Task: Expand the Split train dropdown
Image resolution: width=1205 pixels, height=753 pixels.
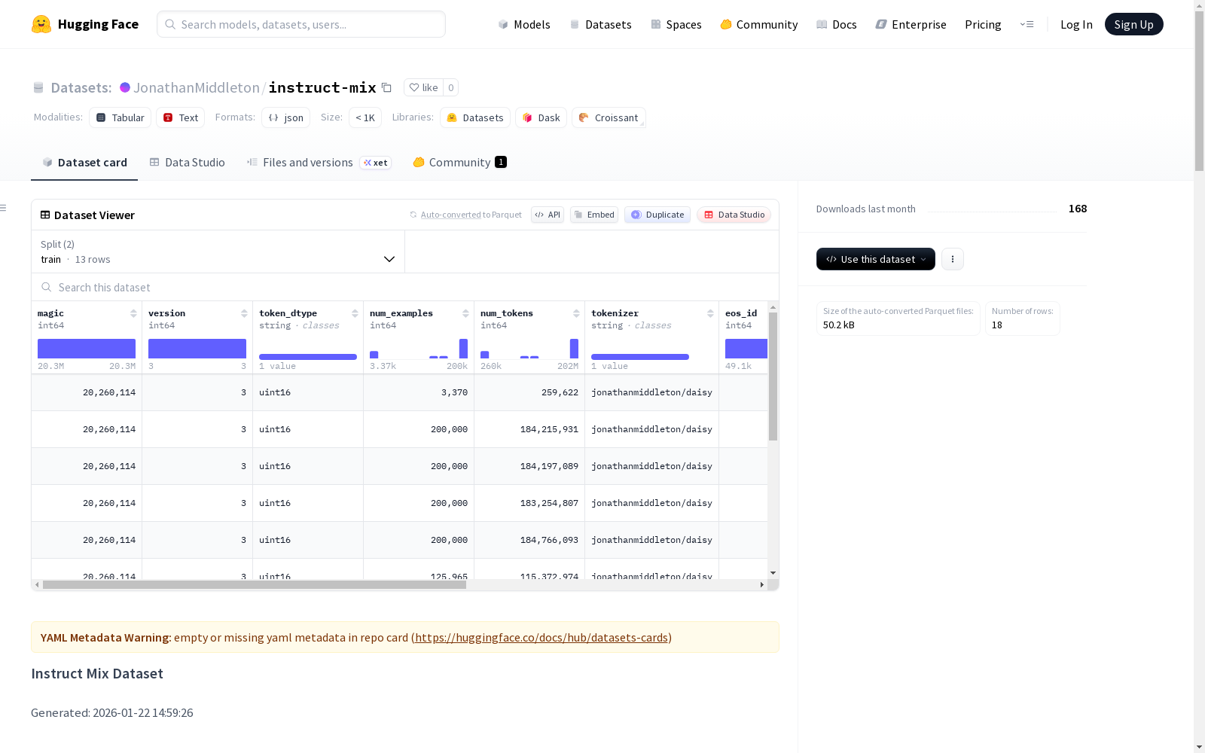Action: [x=218, y=252]
